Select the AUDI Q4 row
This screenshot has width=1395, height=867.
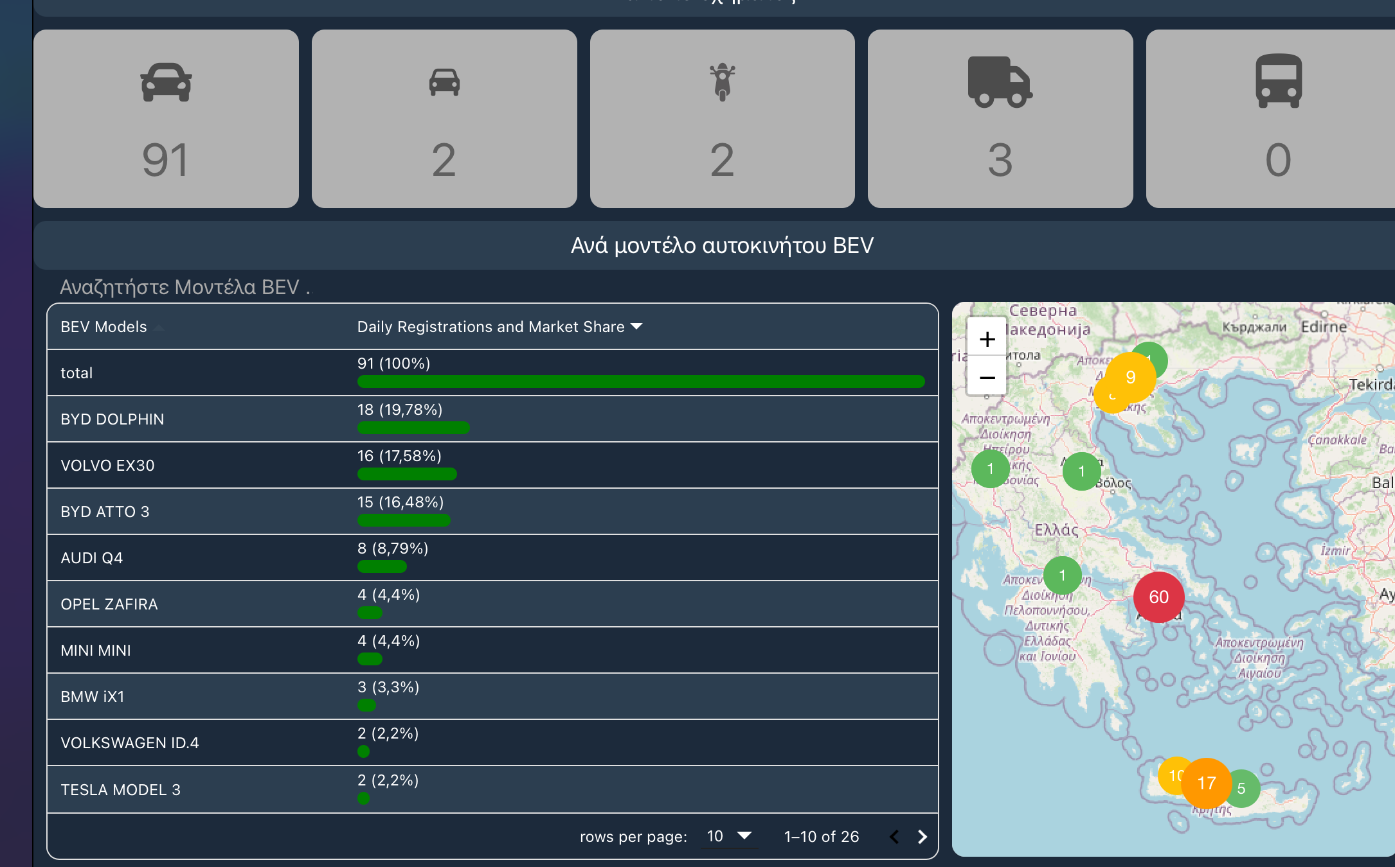point(492,557)
